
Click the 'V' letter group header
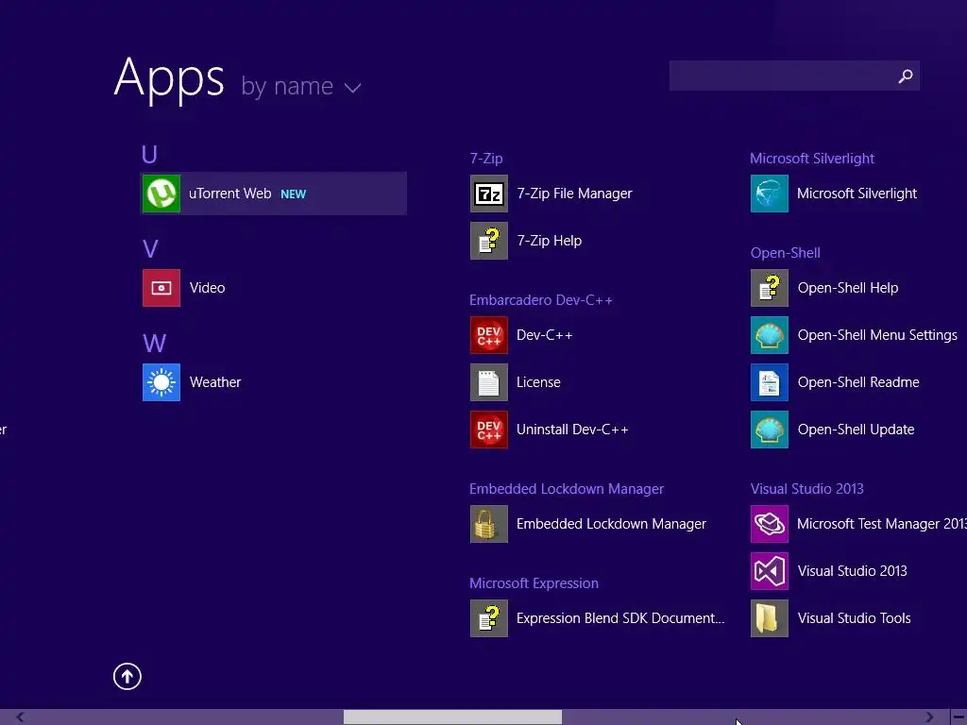[150, 249]
